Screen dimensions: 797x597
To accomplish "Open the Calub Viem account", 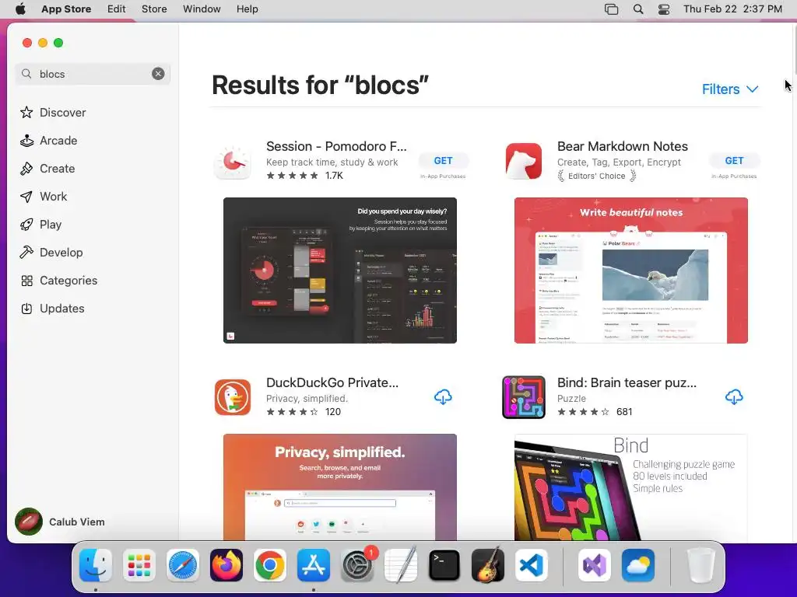I will (x=61, y=522).
